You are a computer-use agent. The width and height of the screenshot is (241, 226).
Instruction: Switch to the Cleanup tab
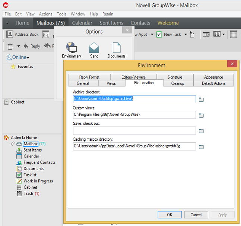click(x=177, y=83)
